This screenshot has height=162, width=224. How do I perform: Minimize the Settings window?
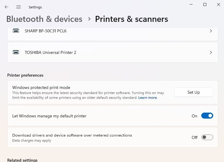[191, 4]
